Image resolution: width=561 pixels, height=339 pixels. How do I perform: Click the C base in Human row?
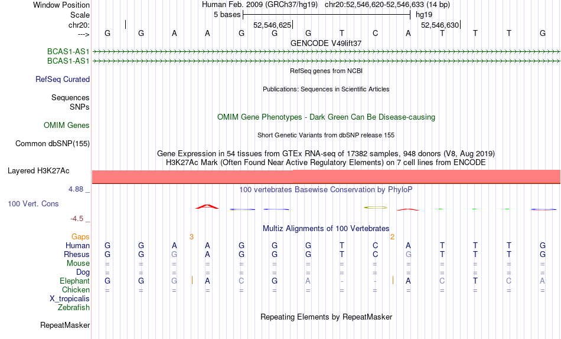point(375,245)
